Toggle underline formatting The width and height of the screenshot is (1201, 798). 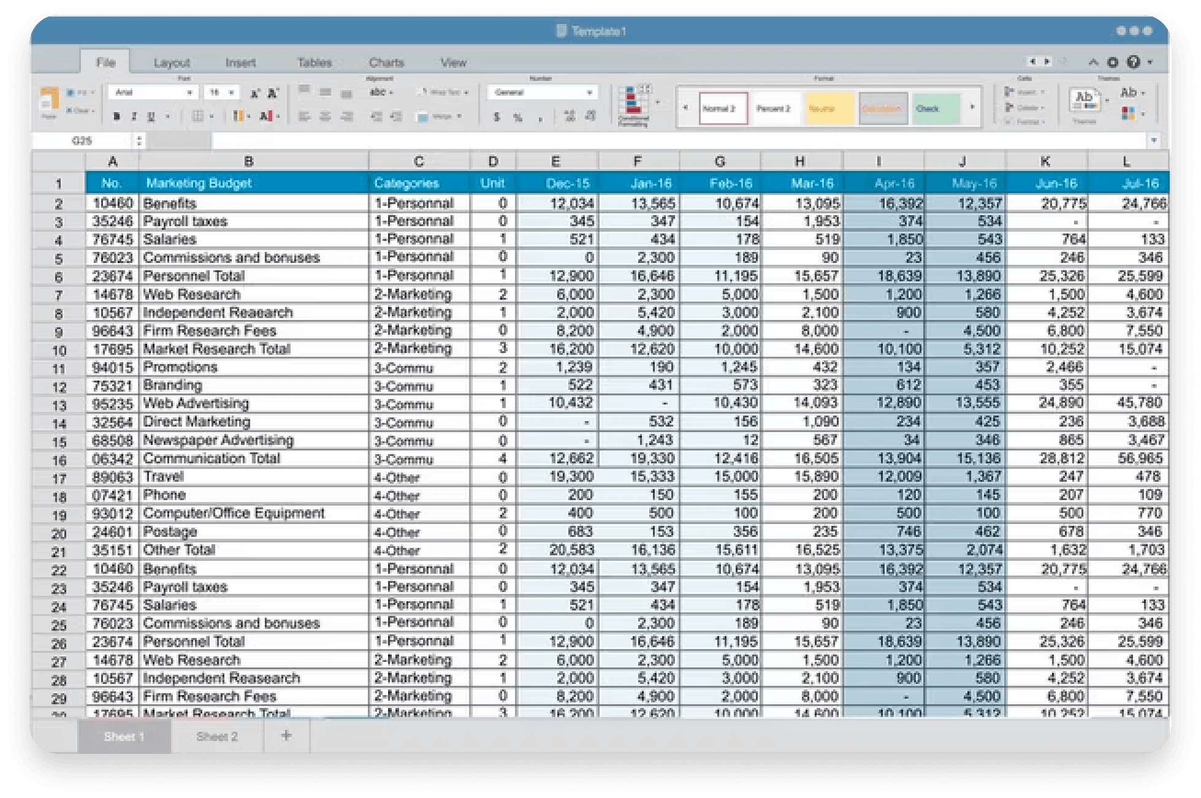(x=151, y=116)
